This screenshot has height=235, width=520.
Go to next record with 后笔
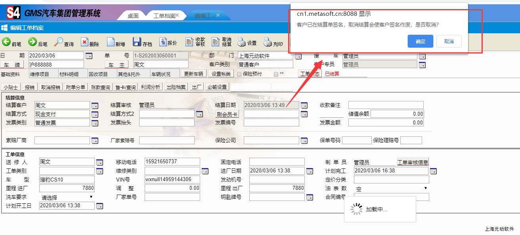[32, 42]
